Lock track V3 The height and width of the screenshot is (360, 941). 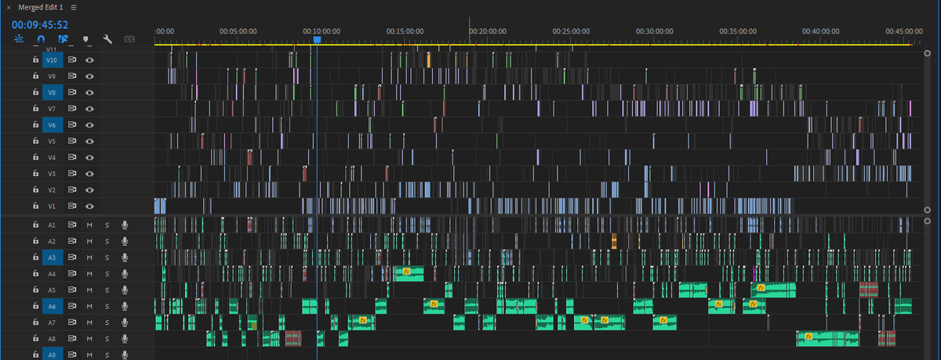click(35, 174)
